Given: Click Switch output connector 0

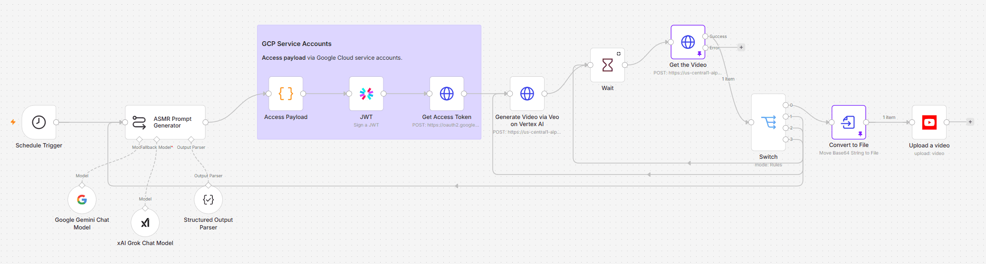Looking at the screenshot, I should coord(785,105).
